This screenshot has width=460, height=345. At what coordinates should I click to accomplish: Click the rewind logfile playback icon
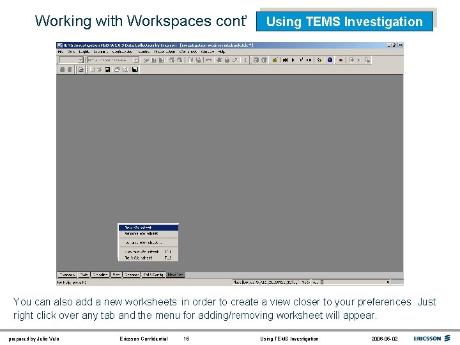285,60
